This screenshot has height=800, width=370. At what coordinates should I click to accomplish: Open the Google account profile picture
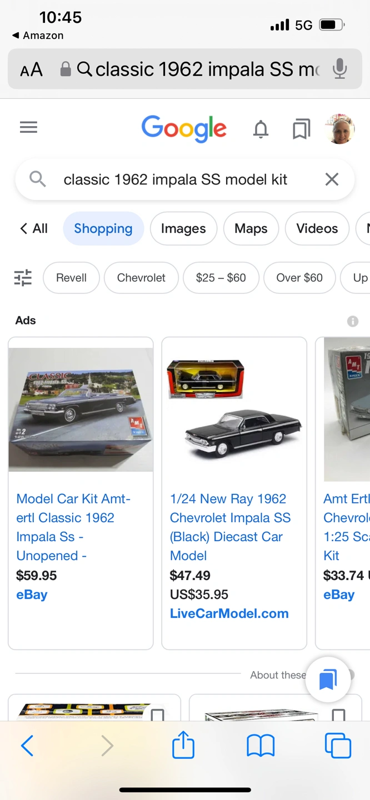pyautogui.click(x=340, y=129)
